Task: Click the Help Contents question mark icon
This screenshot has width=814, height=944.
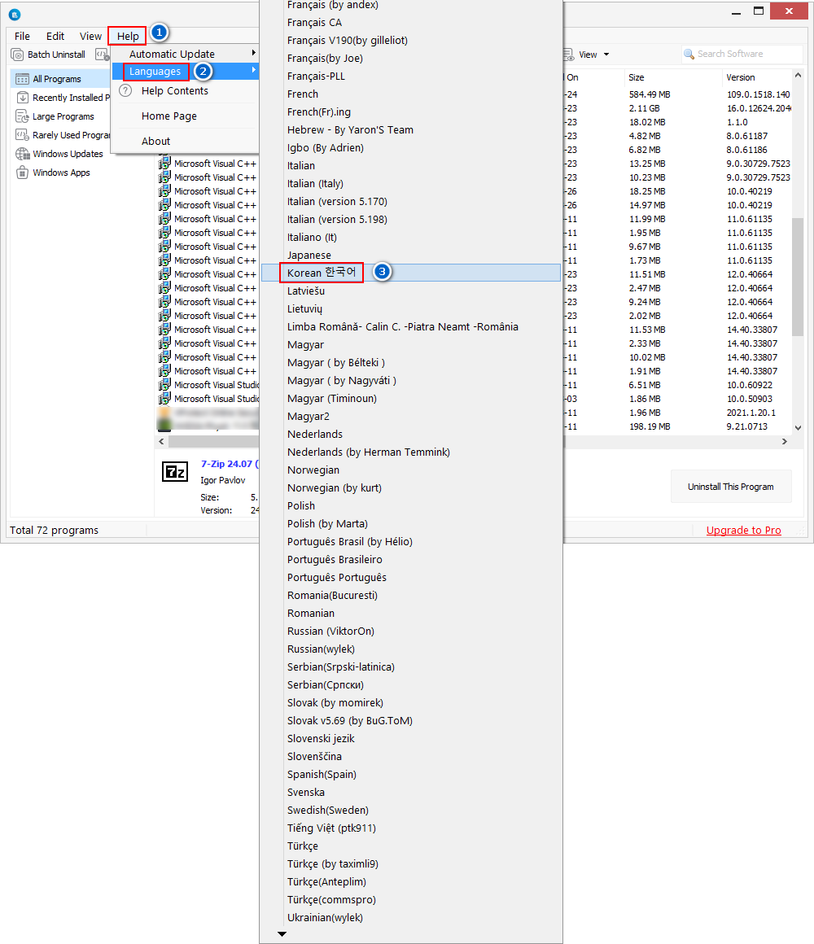Action: pyautogui.click(x=125, y=91)
